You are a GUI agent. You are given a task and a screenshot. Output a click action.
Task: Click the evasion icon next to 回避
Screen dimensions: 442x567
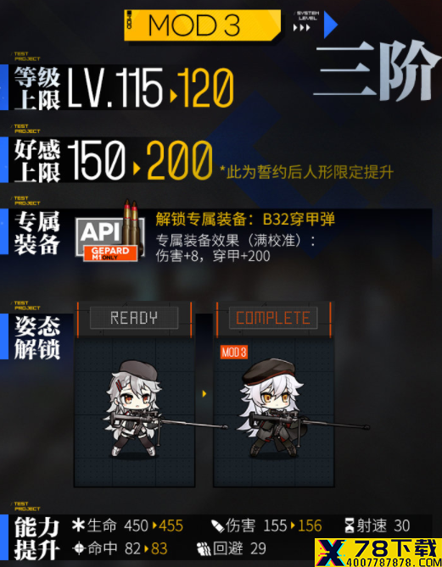click(204, 549)
